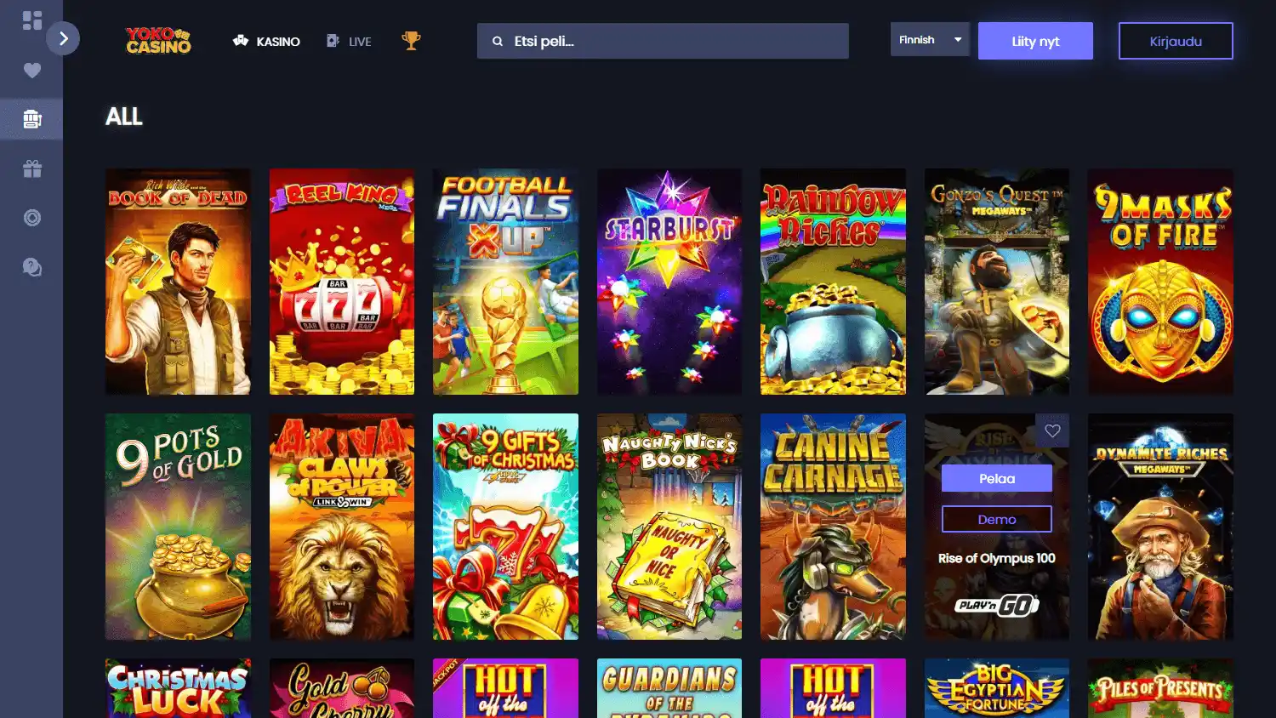Viewport: 1276px width, 718px height.
Task: Expand the sidebar with arrow button
Action: (63, 38)
